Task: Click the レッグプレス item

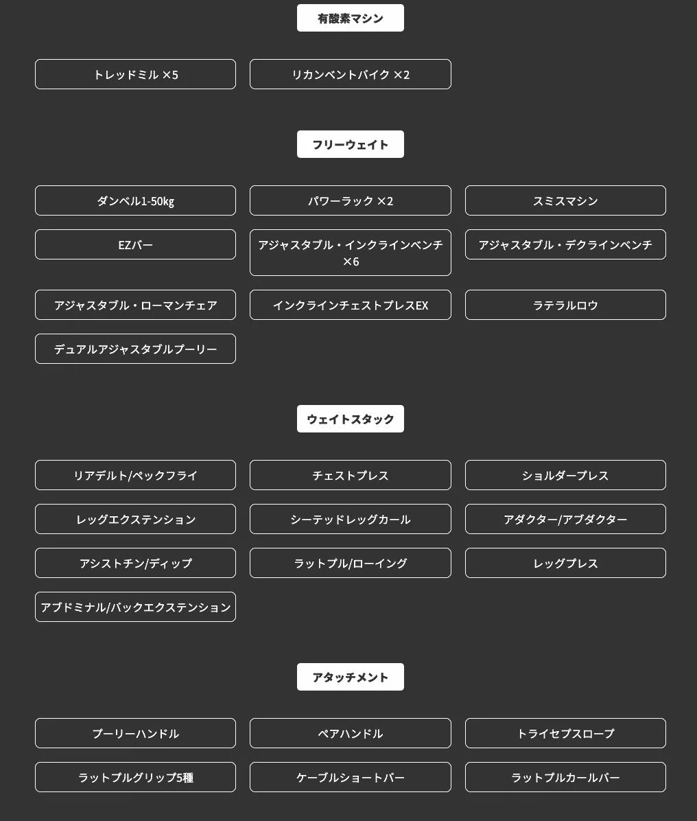Action: pos(566,564)
